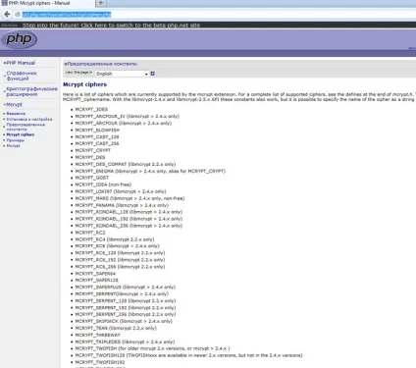Click the PHP logo in the header

20,39
